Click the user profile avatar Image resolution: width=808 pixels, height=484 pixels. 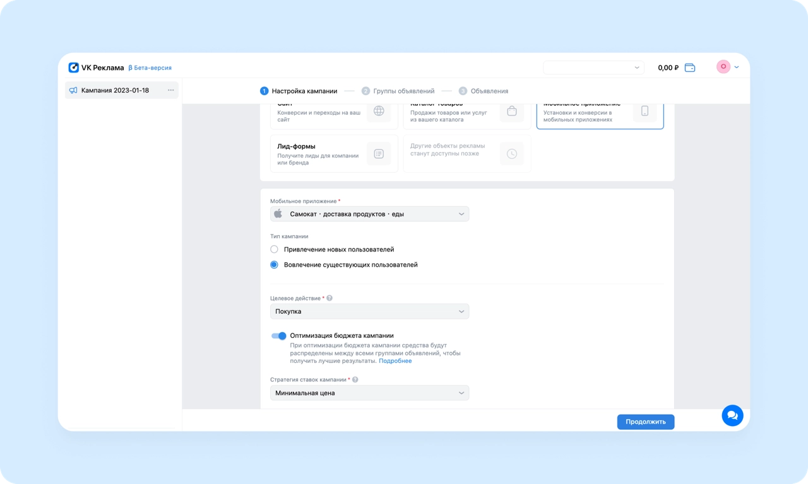point(723,67)
